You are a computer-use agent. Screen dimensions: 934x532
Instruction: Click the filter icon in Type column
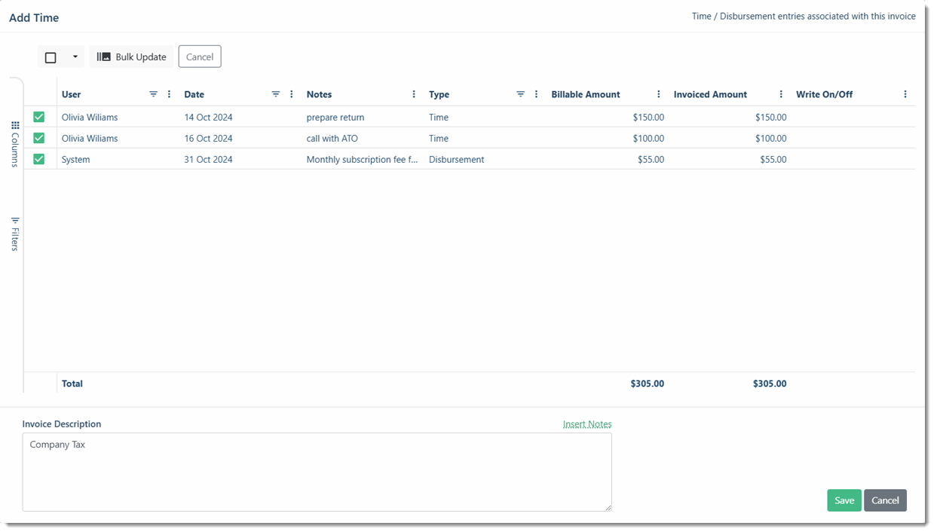pyautogui.click(x=520, y=94)
